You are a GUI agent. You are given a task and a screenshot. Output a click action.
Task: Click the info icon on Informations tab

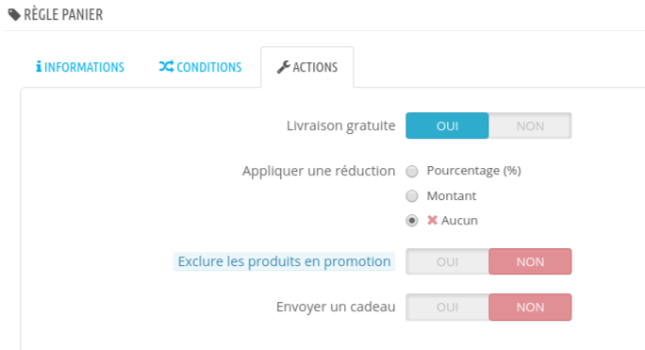(39, 66)
